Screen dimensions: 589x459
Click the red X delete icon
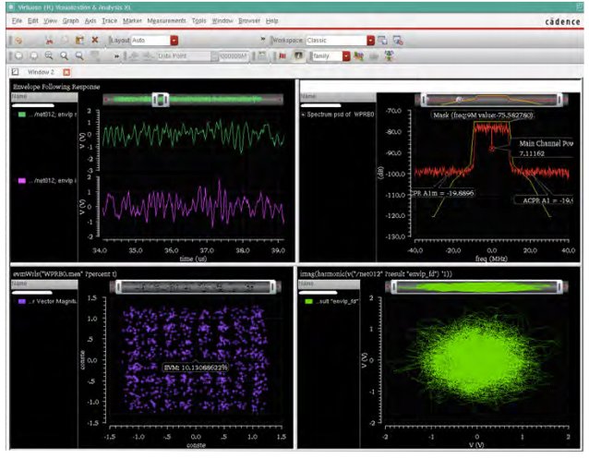tap(95, 40)
